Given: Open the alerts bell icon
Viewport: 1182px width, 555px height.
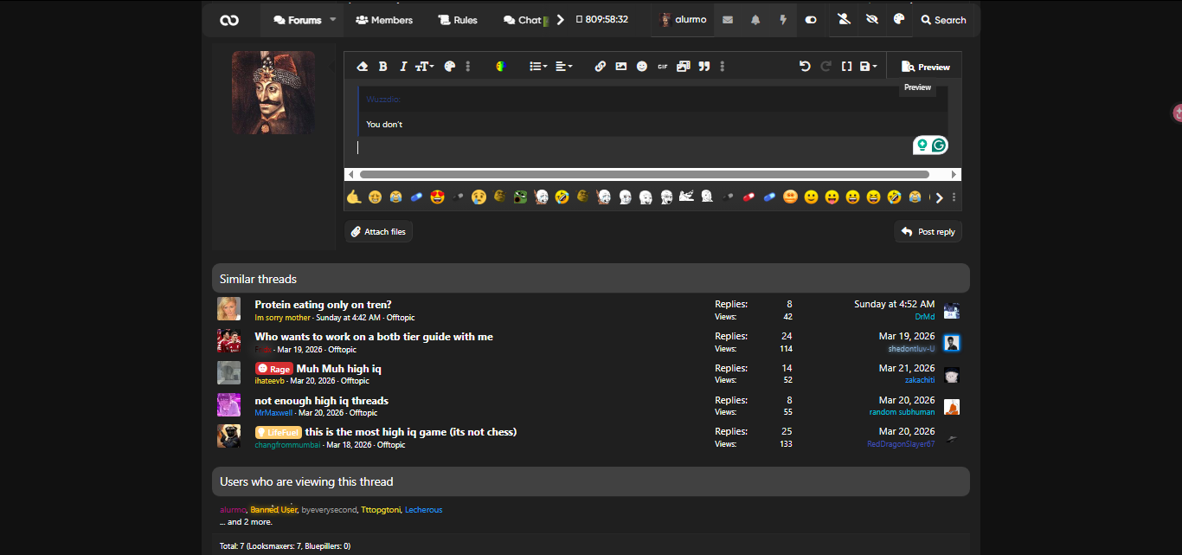Looking at the screenshot, I should 755,20.
